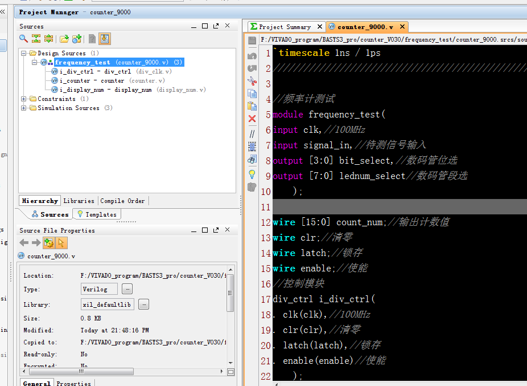The width and height of the screenshot is (527, 386).
Task: Click the column selection mode icon
Action: pos(252,146)
